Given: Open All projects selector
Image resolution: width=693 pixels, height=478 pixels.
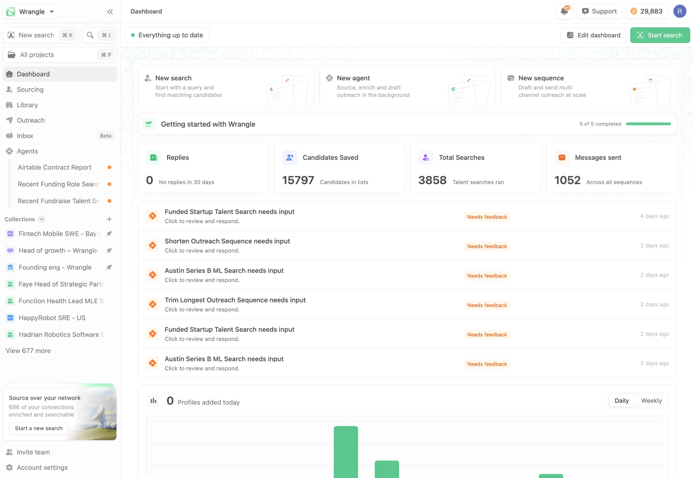Looking at the screenshot, I should tap(60, 55).
